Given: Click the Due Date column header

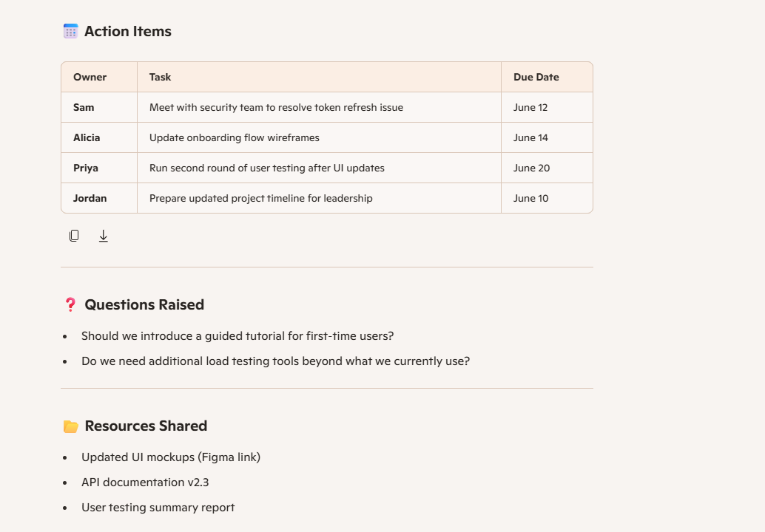Looking at the screenshot, I should [547, 77].
